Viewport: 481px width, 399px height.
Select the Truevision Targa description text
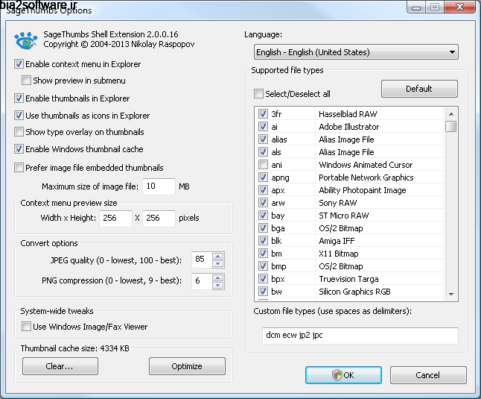tap(348, 279)
